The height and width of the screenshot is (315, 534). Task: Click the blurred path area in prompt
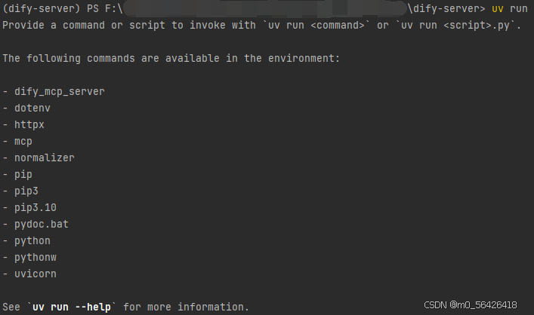[265, 8]
